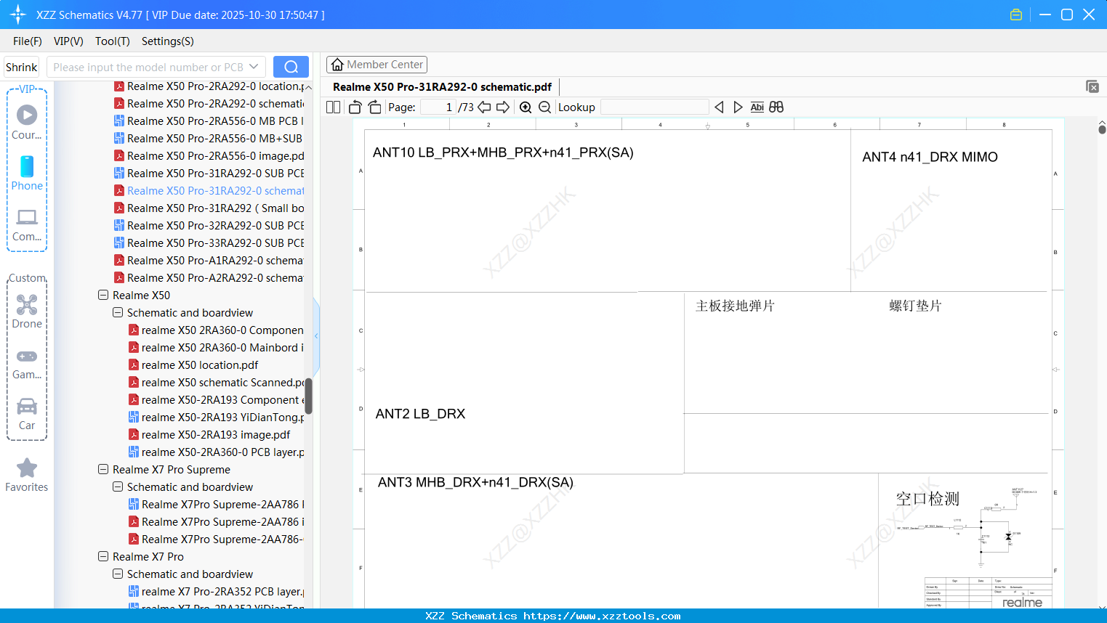Image resolution: width=1107 pixels, height=623 pixels.
Task: Collapse the Realme X7 Pro Supreme node
Action: click(103, 470)
